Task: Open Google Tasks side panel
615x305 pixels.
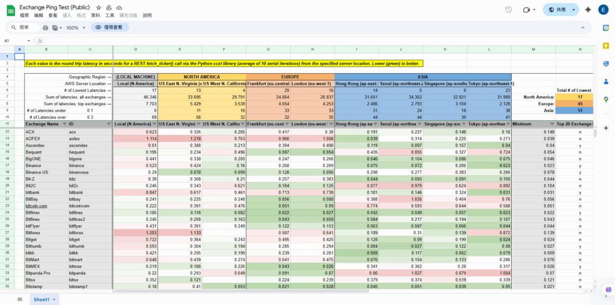Action: click(x=606, y=64)
